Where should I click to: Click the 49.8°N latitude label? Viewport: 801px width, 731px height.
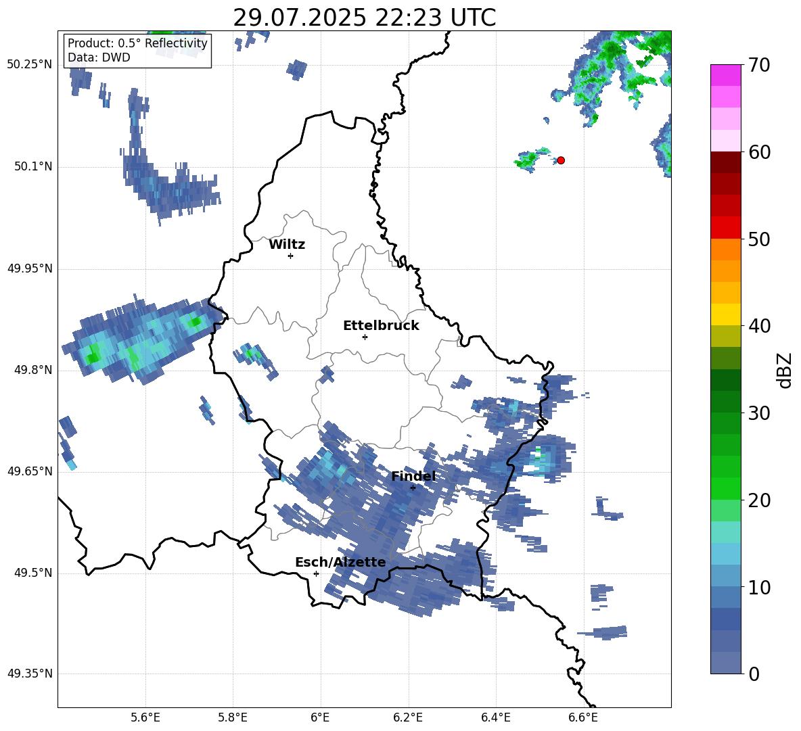(33, 370)
